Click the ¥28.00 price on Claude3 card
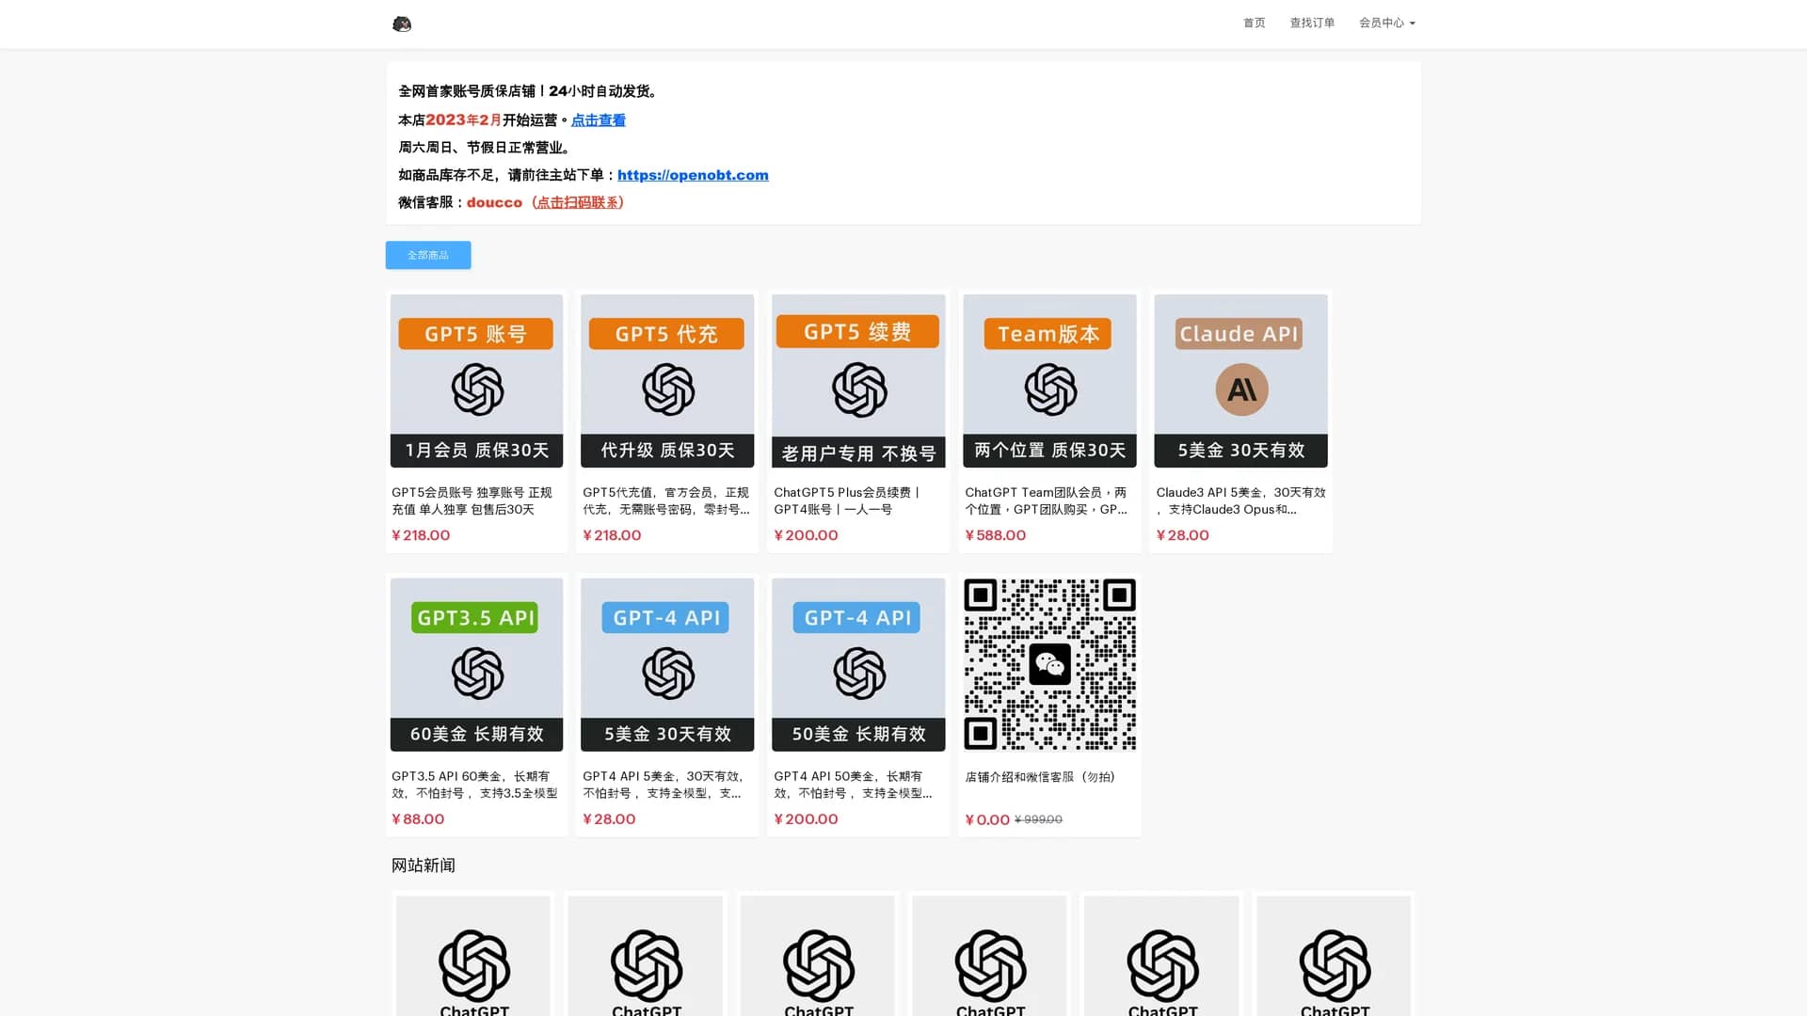The width and height of the screenshot is (1807, 1016). point(1183,535)
